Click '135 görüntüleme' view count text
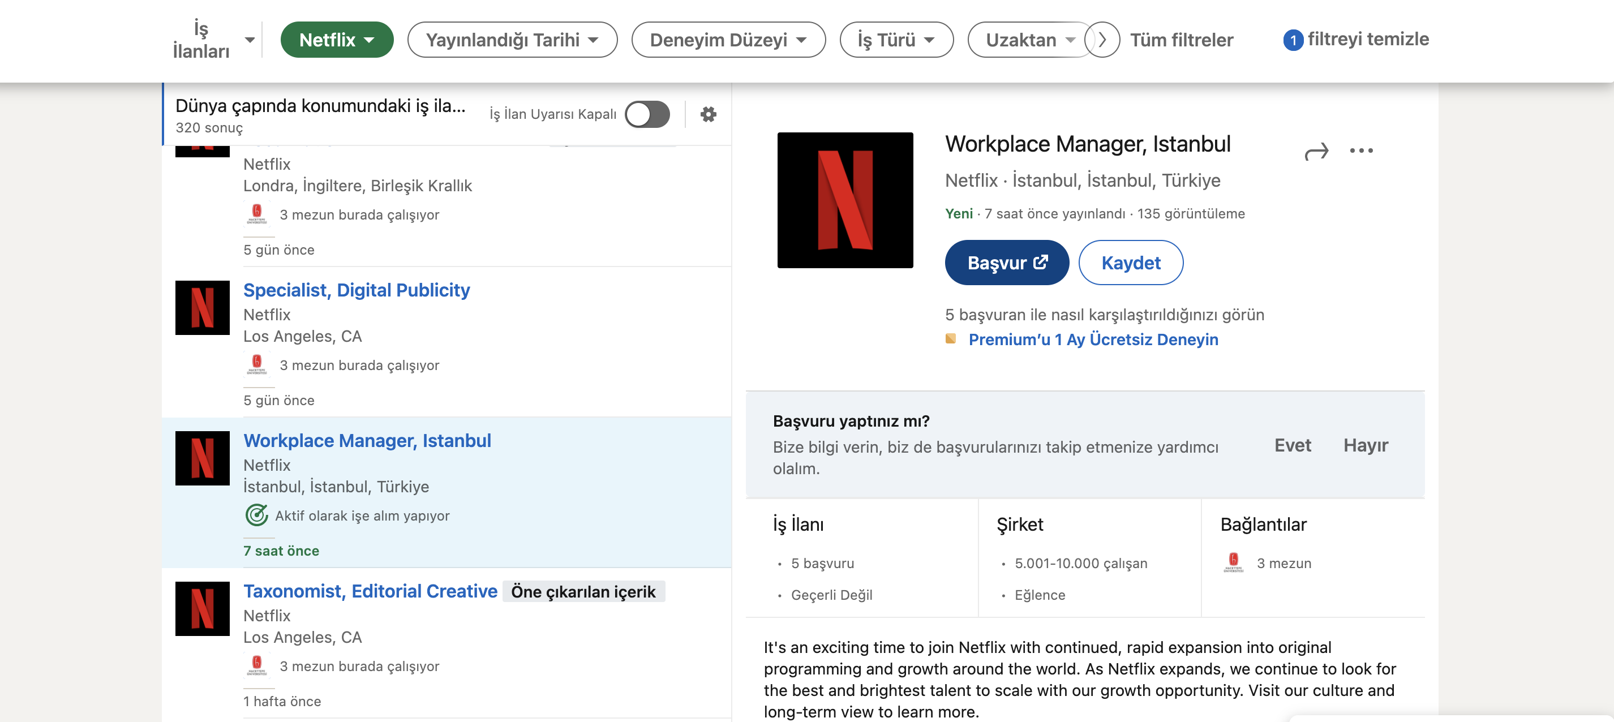The image size is (1614, 722). 1191,213
